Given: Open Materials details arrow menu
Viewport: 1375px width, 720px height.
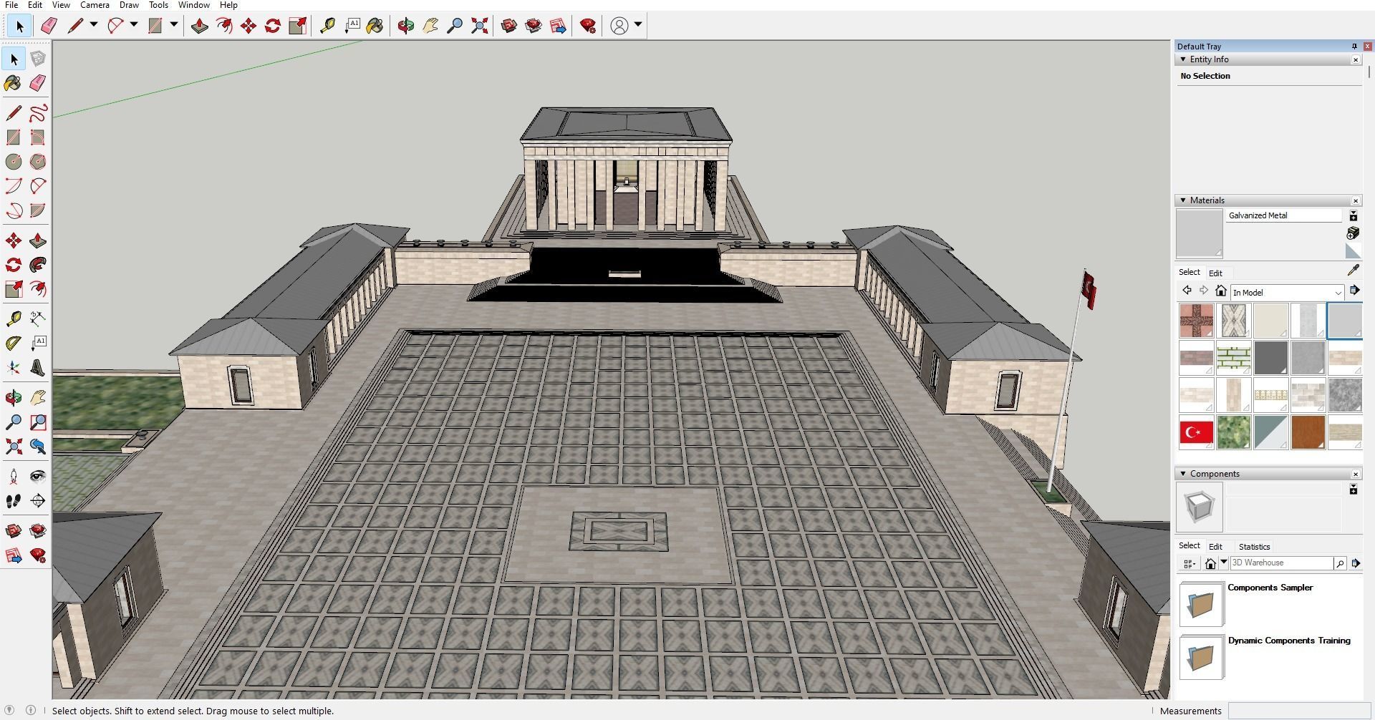Looking at the screenshot, I should point(1354,291).
